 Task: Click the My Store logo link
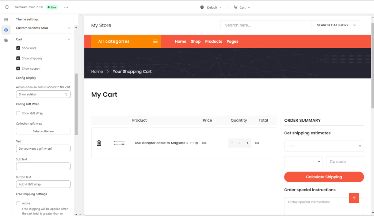click(x=101, y=25)
